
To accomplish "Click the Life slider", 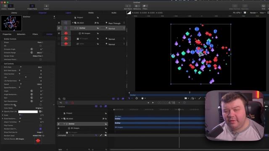I will tap(26, 77).
